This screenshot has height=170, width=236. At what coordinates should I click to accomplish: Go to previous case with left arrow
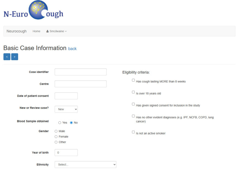tap(7, 57)
